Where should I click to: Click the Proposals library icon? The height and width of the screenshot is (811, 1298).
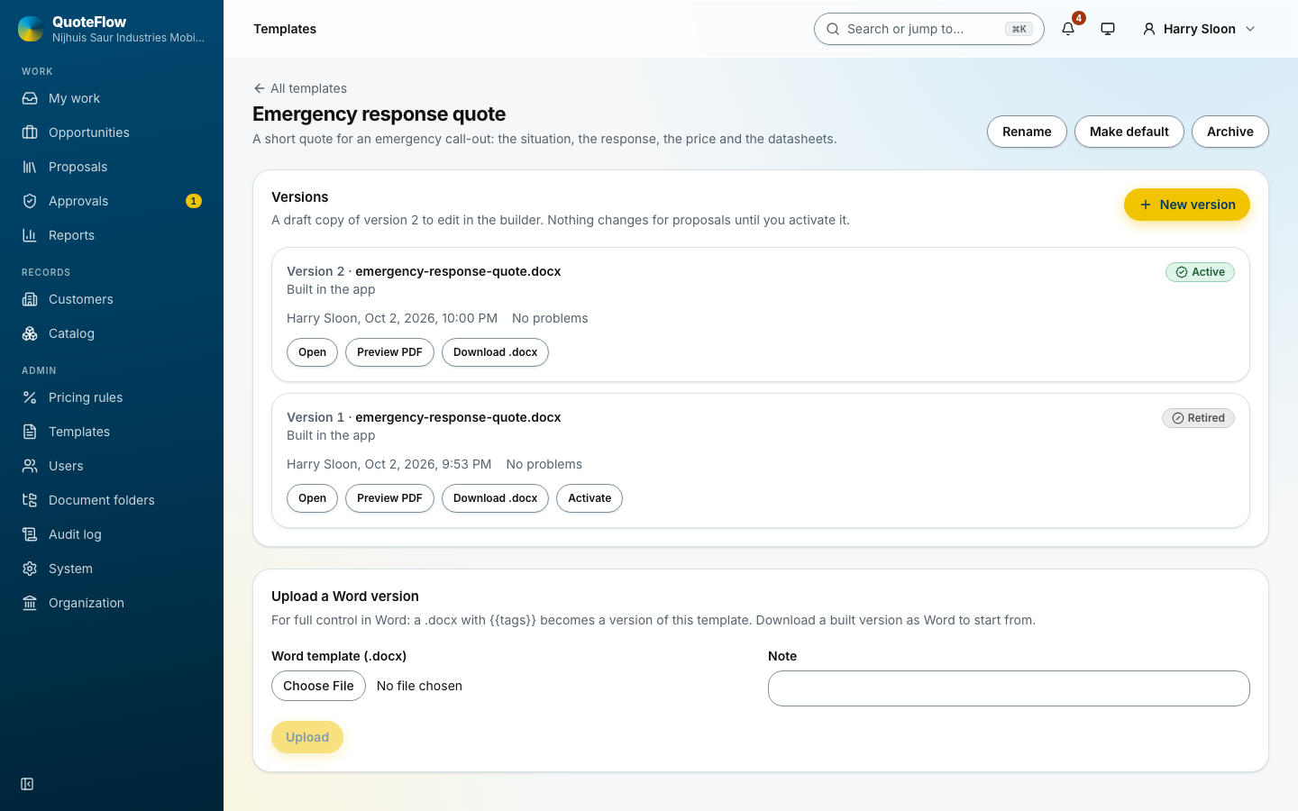(x=30, y=167)
